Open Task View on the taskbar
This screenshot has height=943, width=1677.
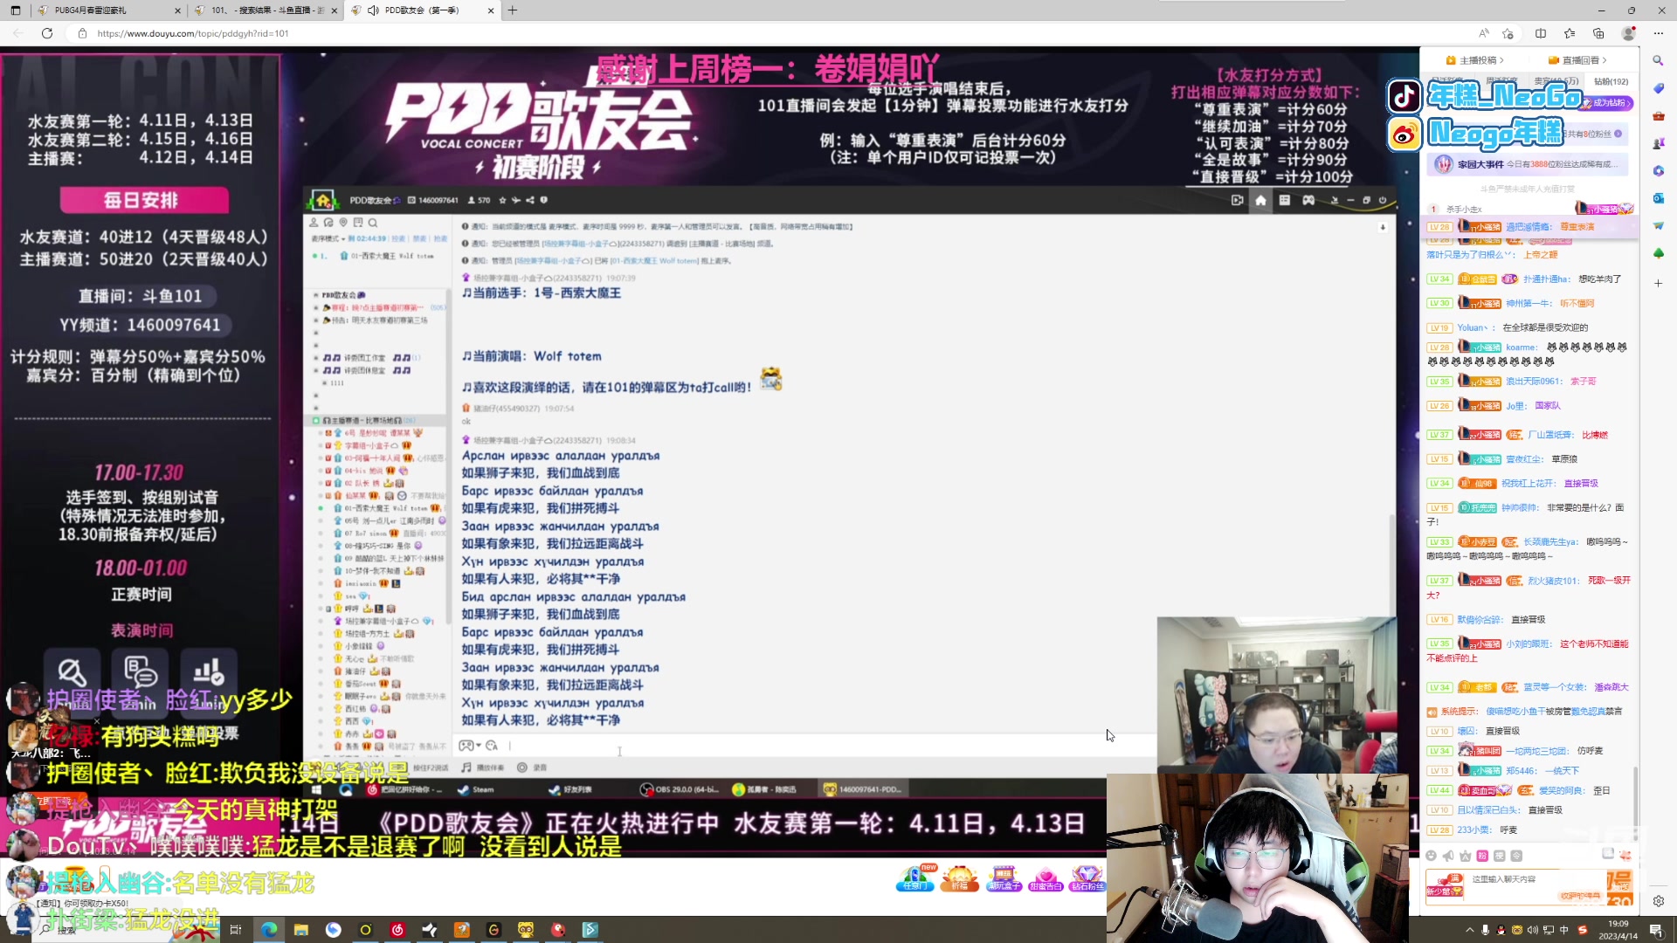tap(235, 930)
